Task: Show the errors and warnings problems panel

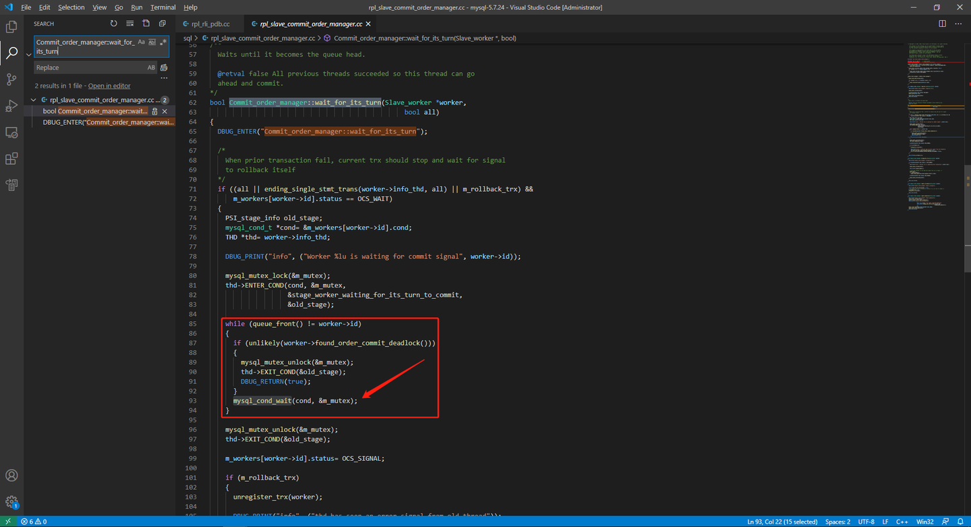Action: tap(33, 522)
